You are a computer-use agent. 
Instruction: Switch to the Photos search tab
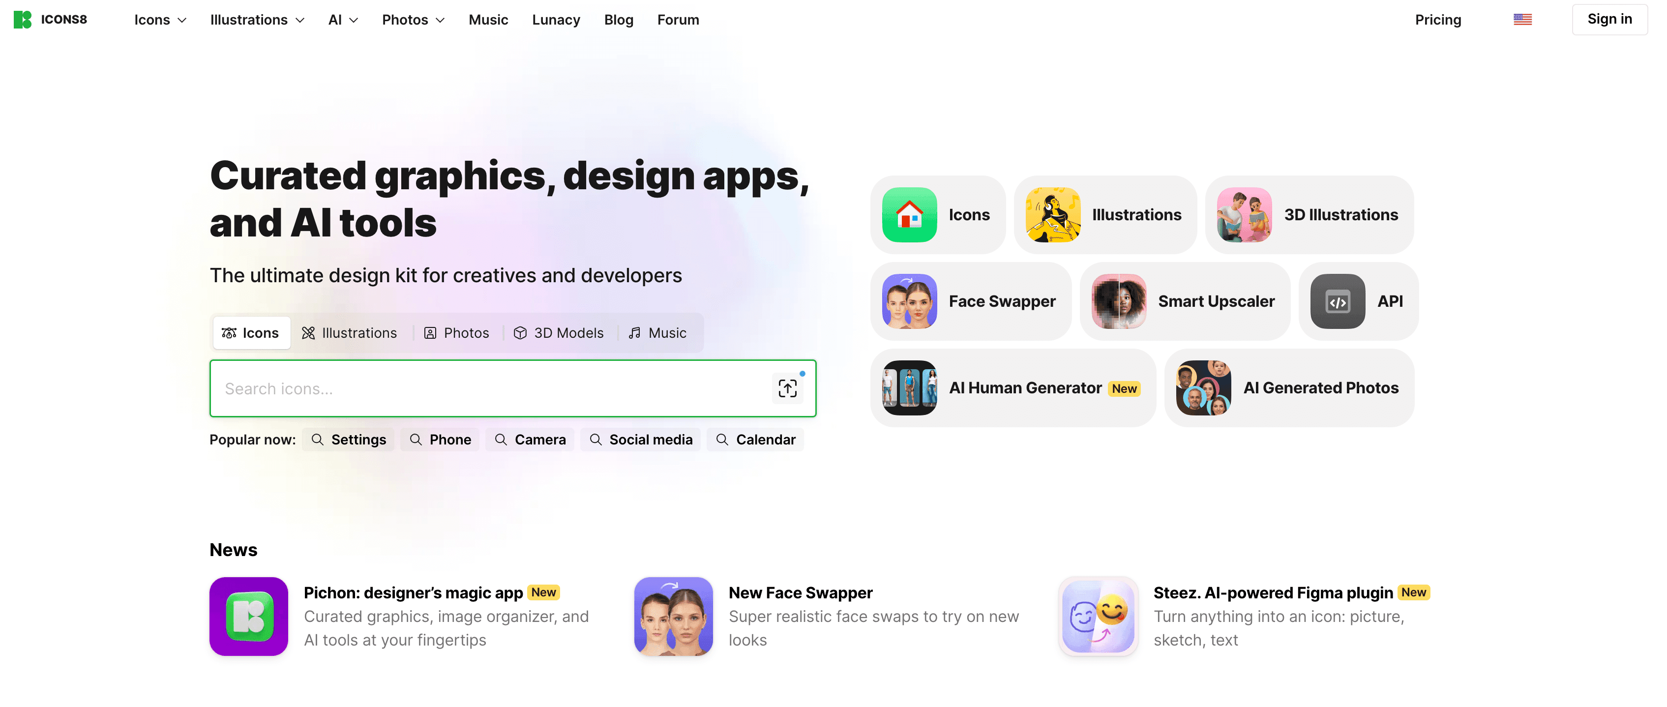(x=456, y=333)
